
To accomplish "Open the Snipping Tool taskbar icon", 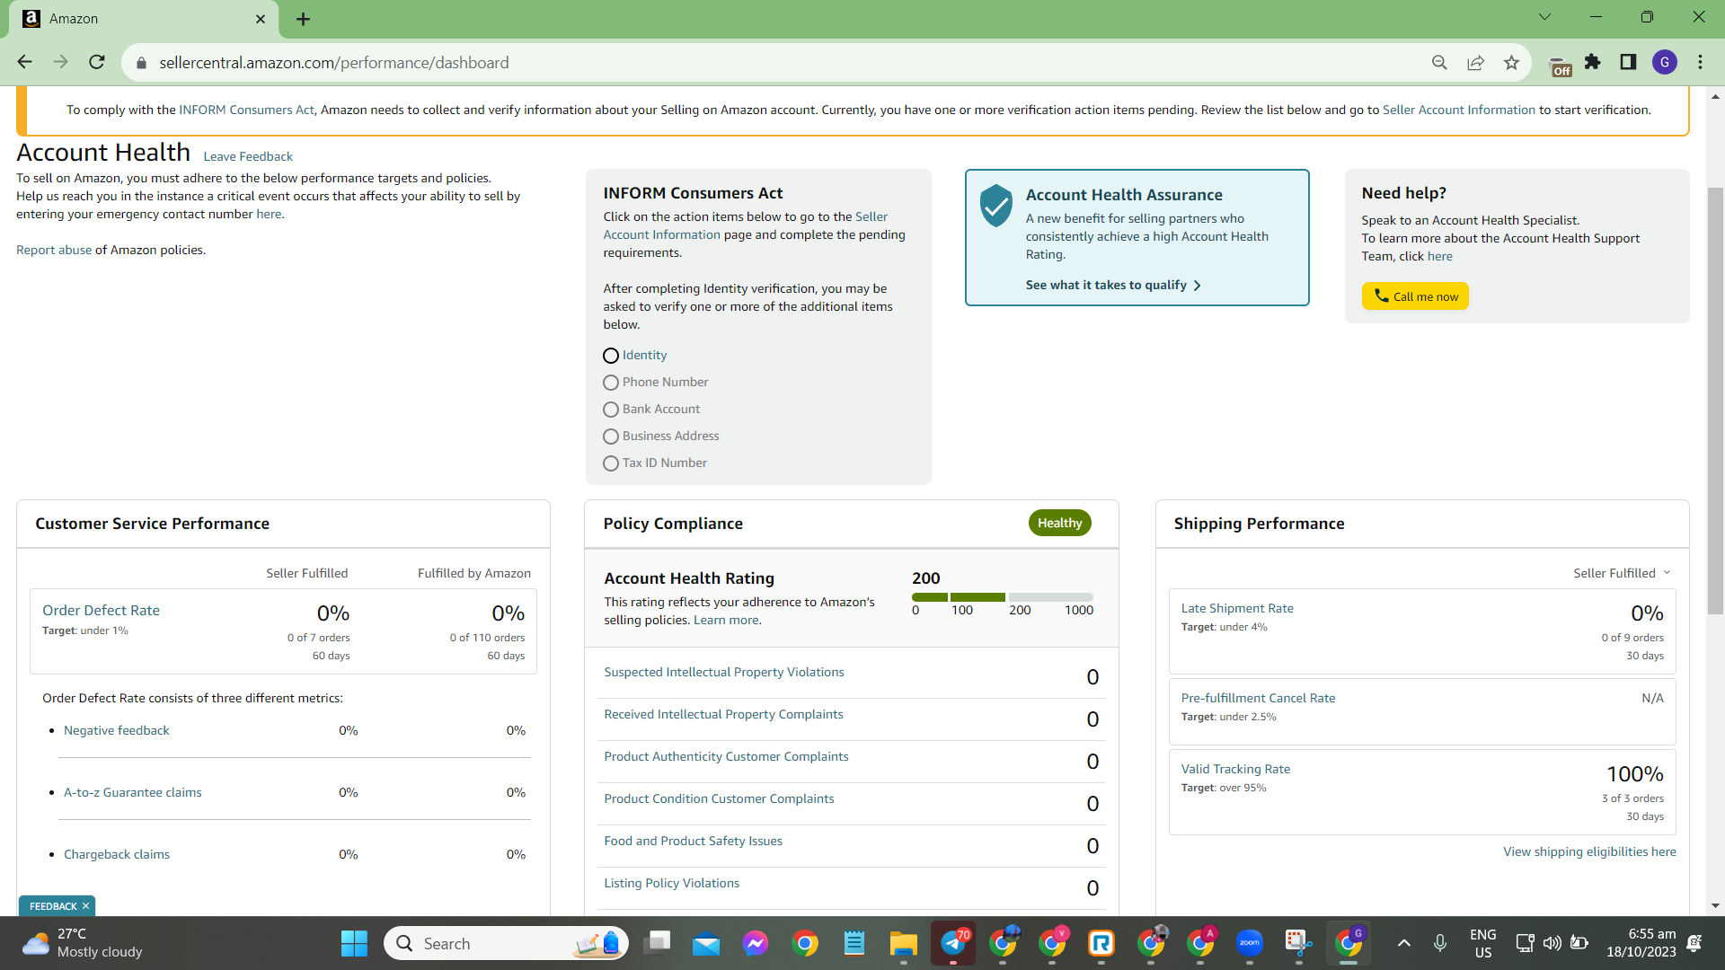I will click(1298, 943).
